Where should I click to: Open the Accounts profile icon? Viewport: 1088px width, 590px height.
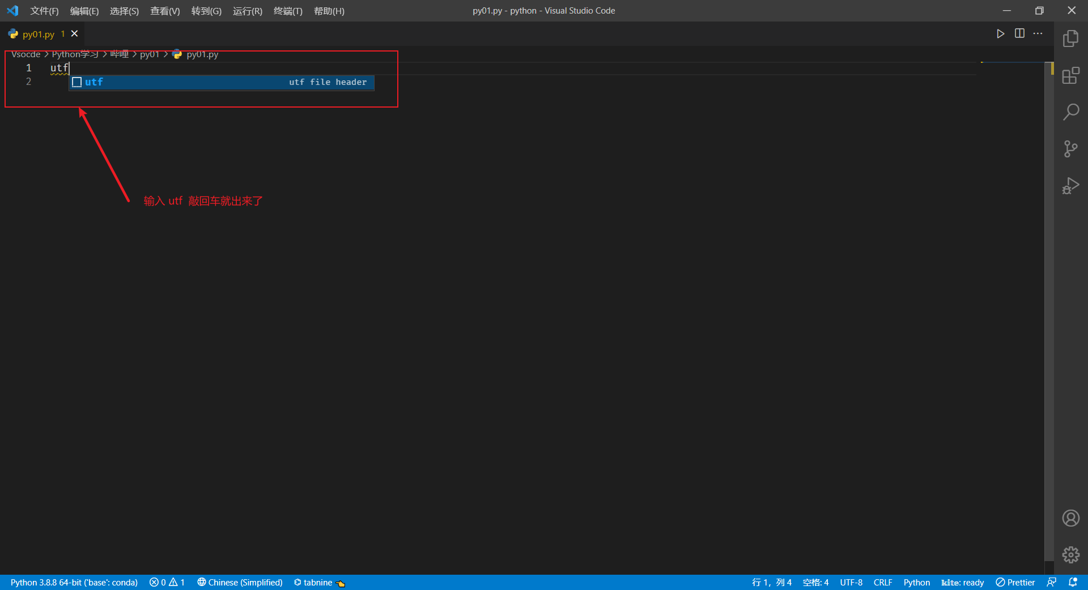point(1070,518)
